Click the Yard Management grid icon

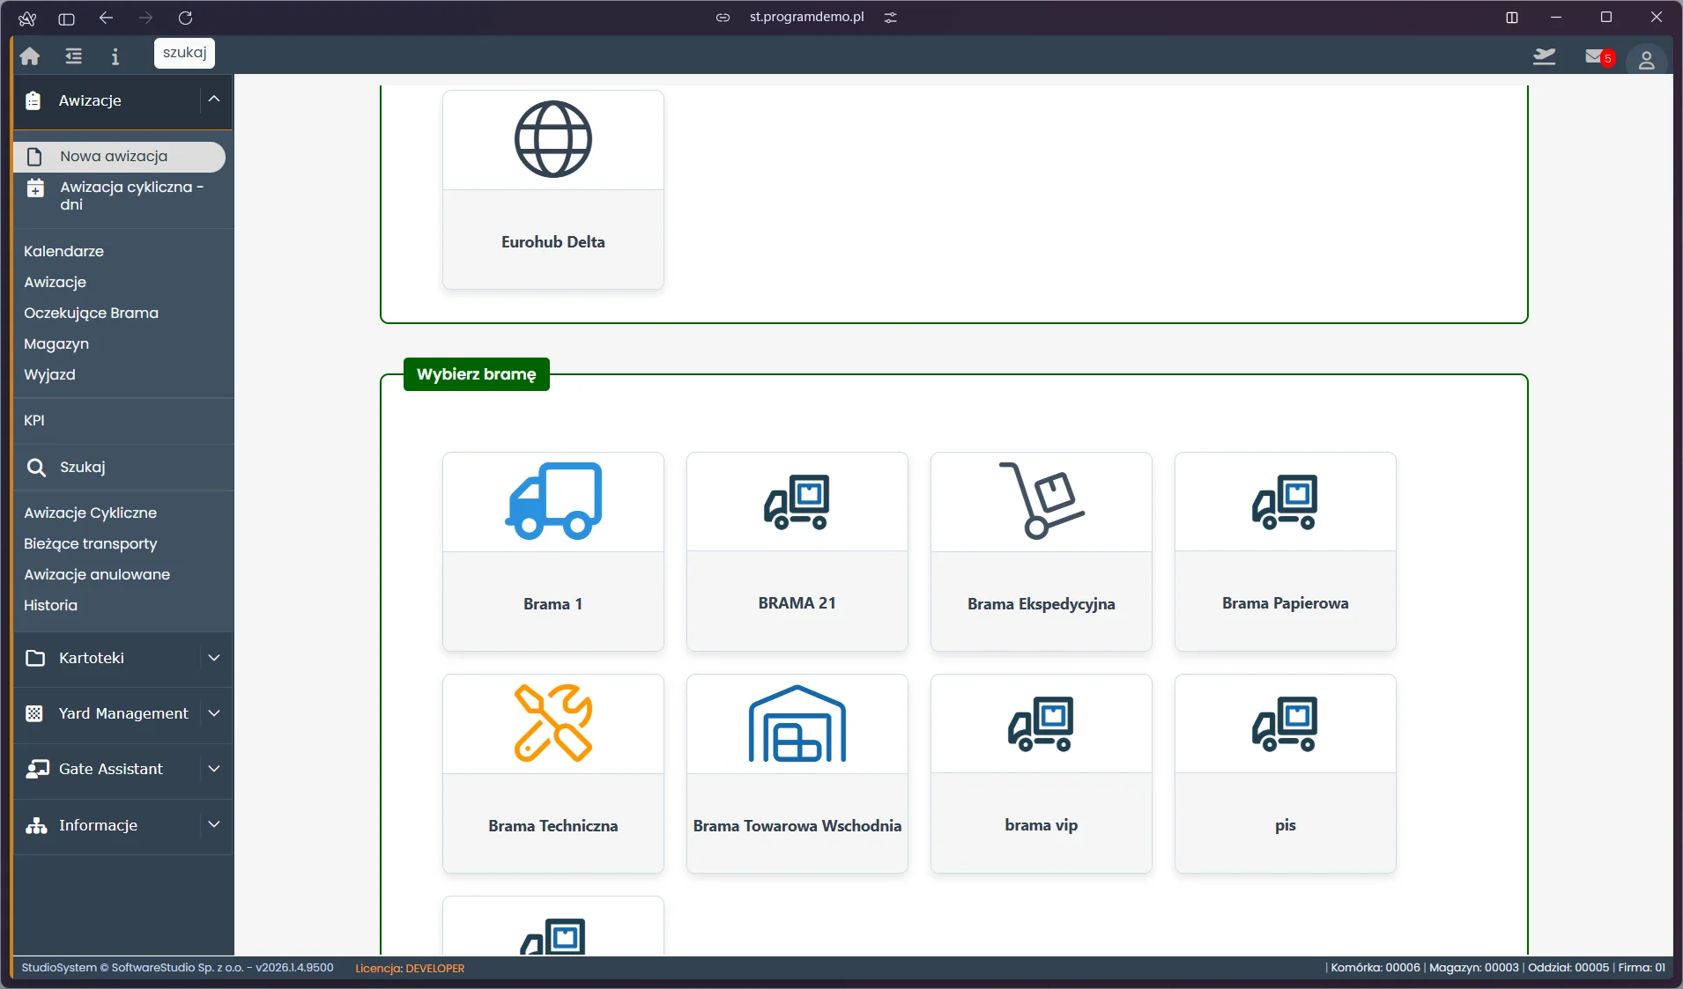pyautogui.click(x=34, y=713)
